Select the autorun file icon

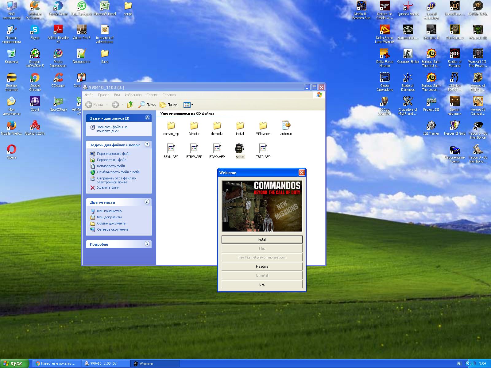point(286,126)
